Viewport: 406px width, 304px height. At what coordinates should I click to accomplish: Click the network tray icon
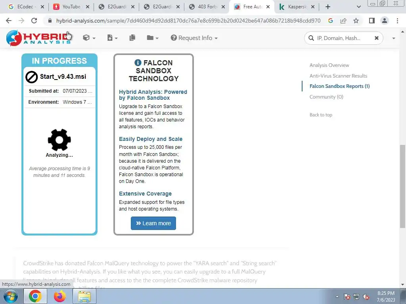click(x=356, y=297)
